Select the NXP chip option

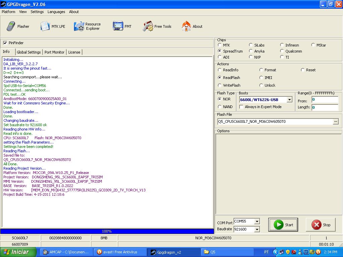[251, 57]
